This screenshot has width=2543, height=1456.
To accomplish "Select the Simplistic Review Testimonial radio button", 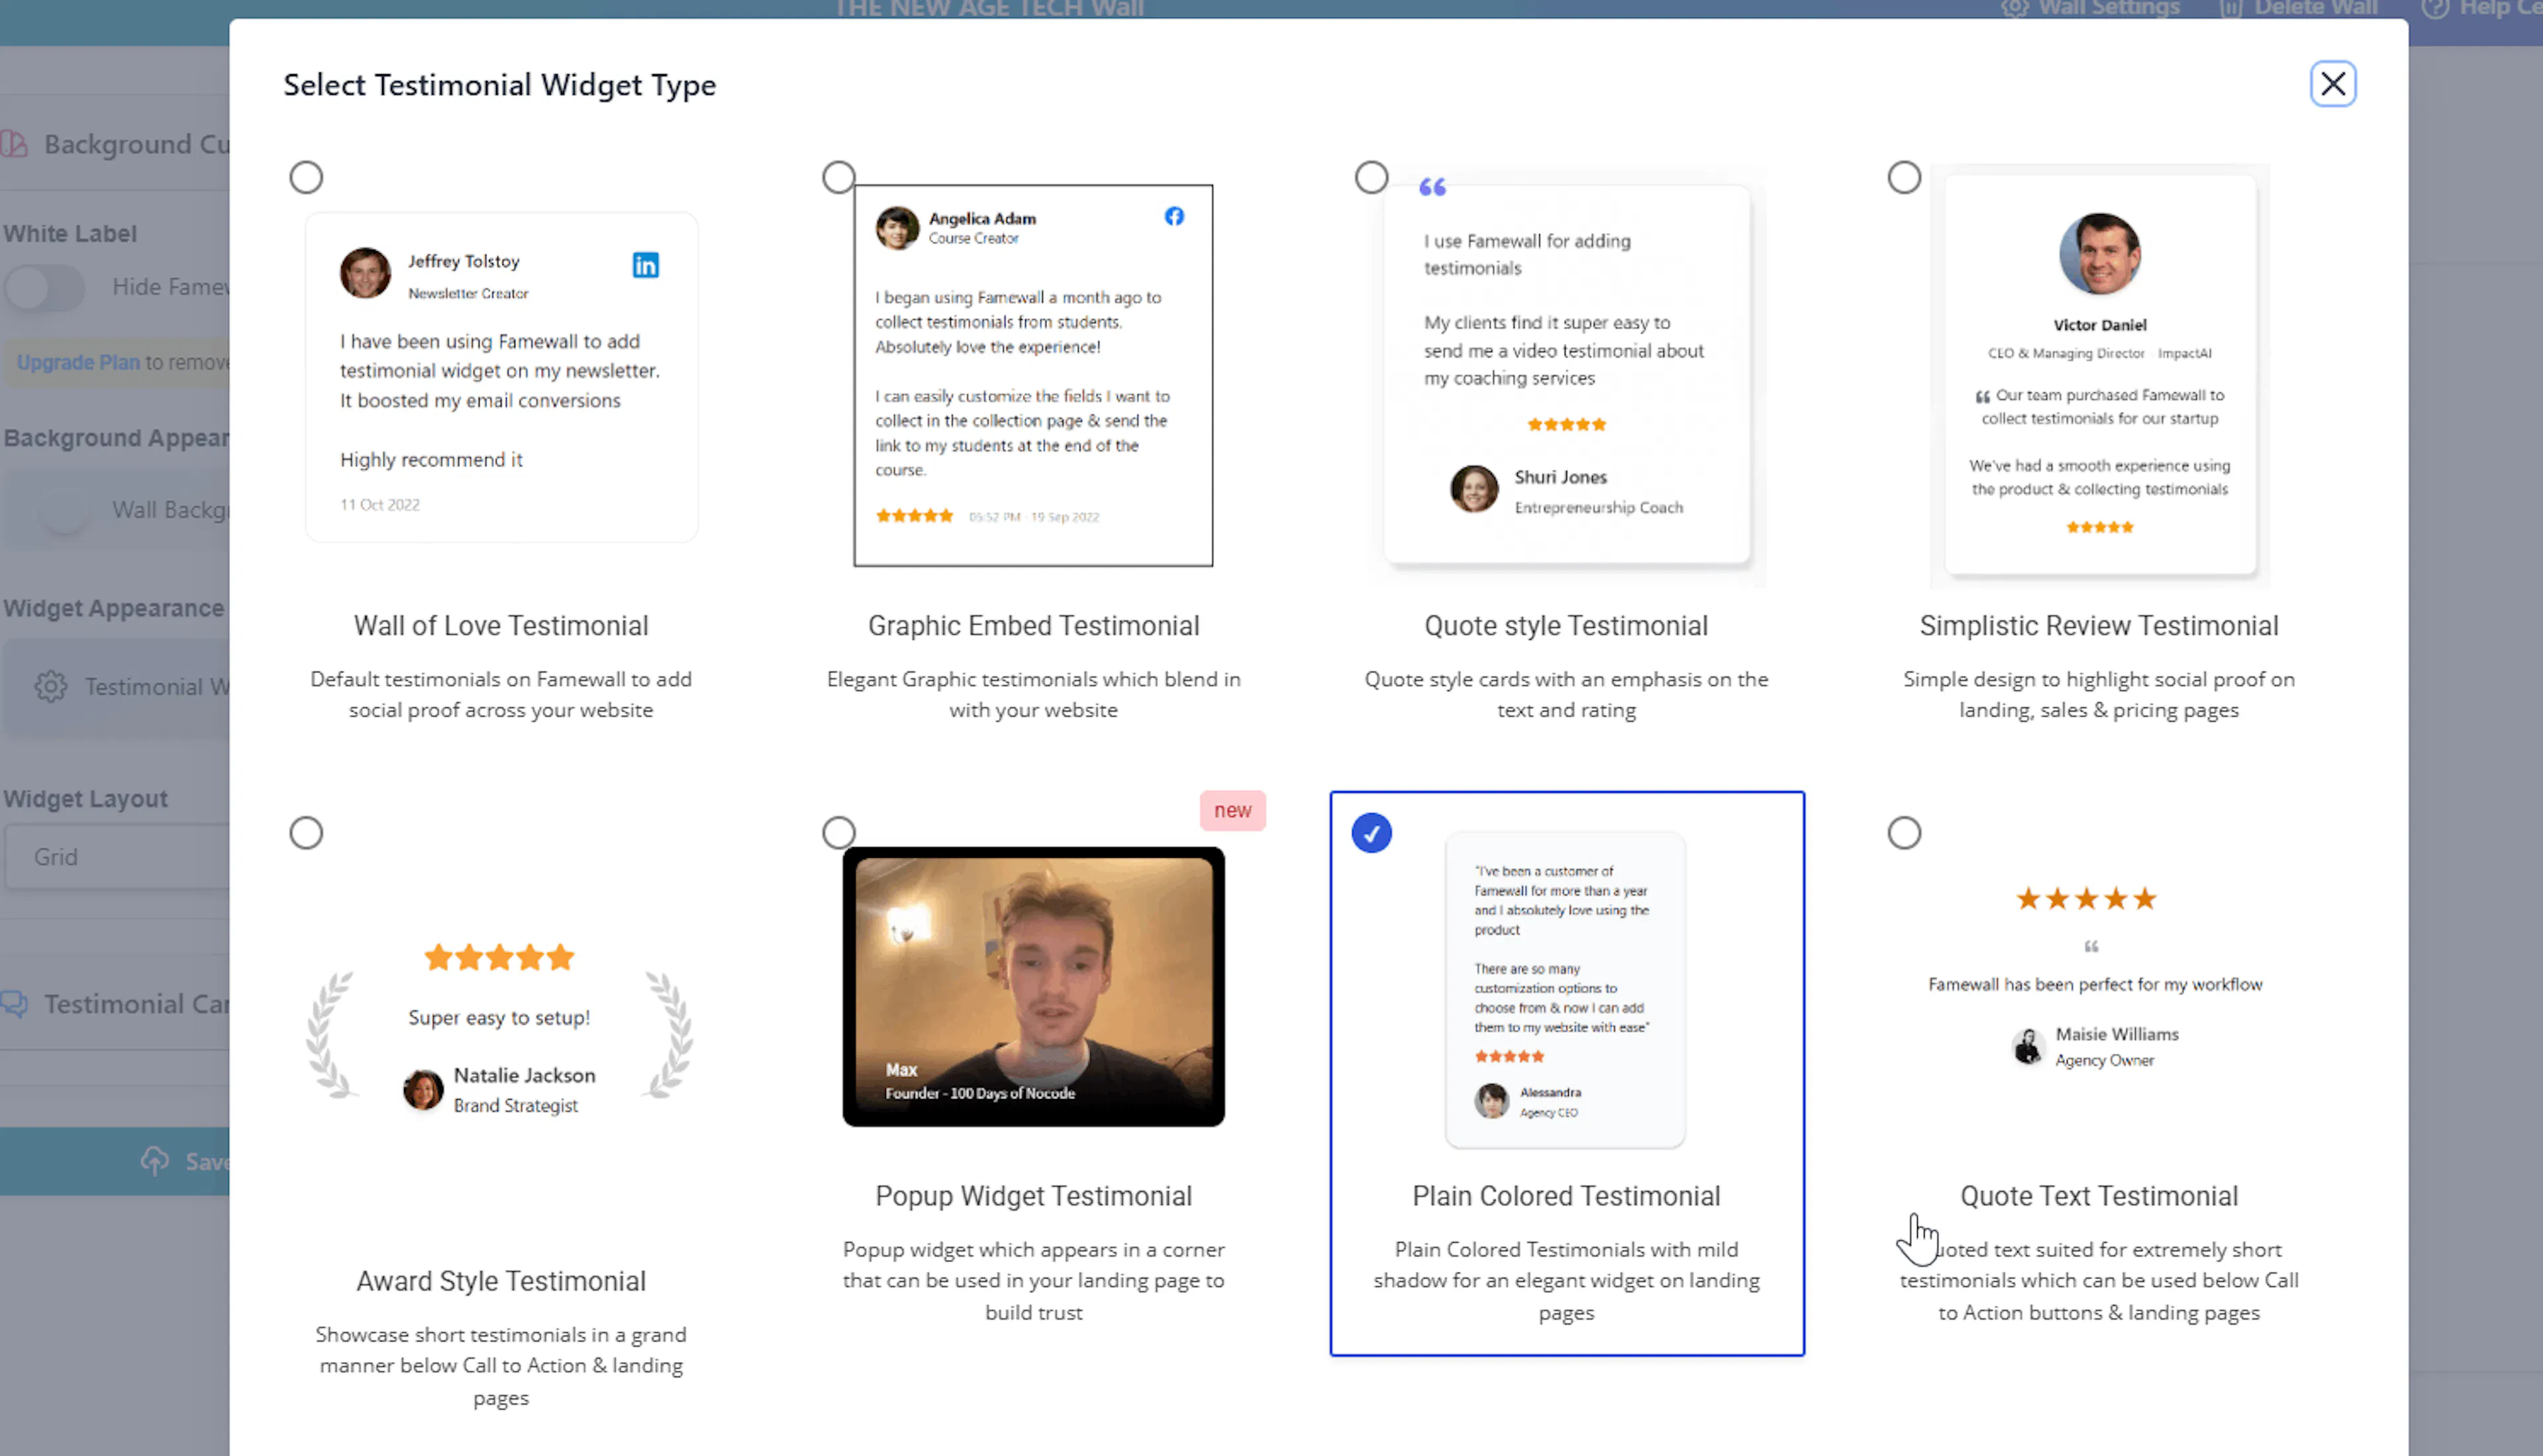I will [x=1904, y=177].
